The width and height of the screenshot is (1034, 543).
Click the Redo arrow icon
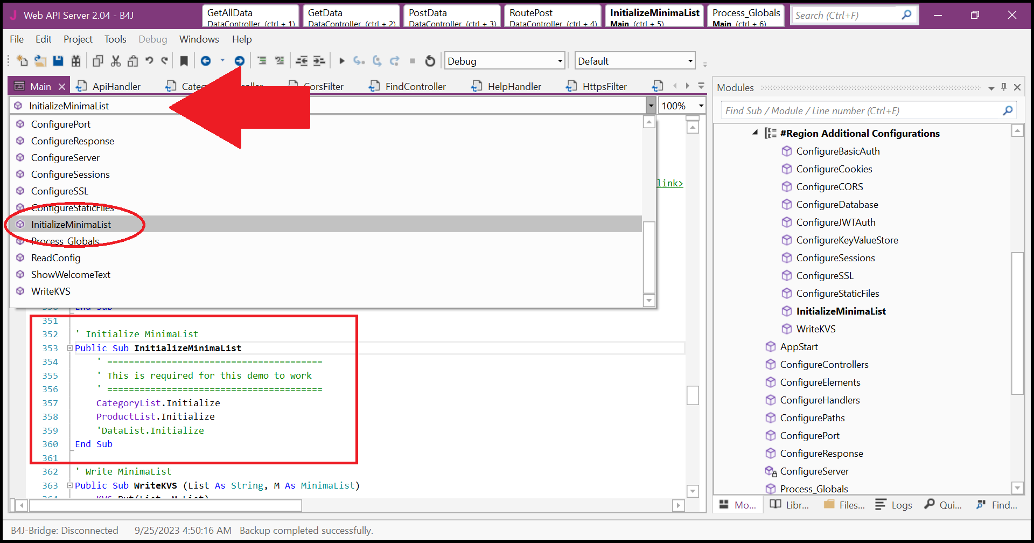[164, 61]
